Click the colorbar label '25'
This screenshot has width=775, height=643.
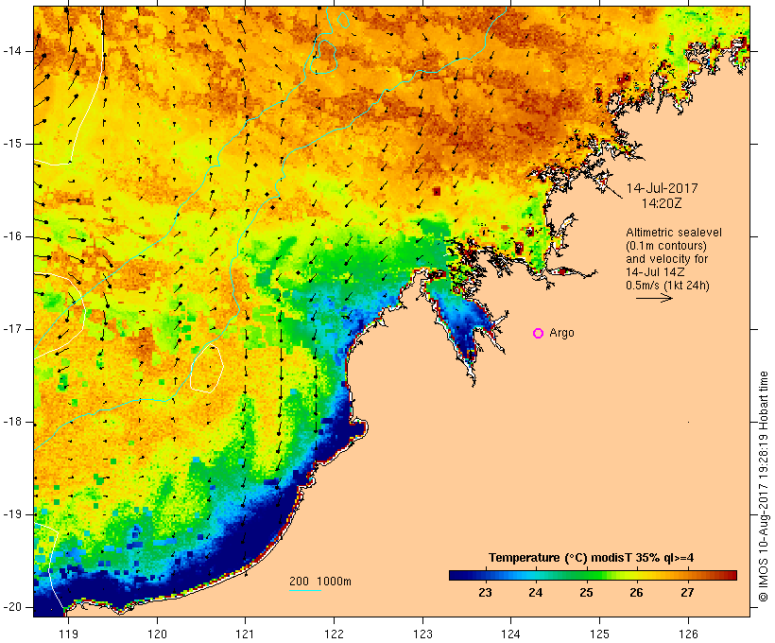click(x=586, y=593)
